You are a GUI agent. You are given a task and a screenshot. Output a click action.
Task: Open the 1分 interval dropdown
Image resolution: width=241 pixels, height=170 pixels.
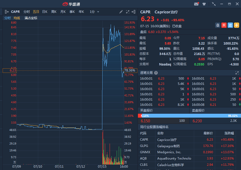tap(94, 12)
